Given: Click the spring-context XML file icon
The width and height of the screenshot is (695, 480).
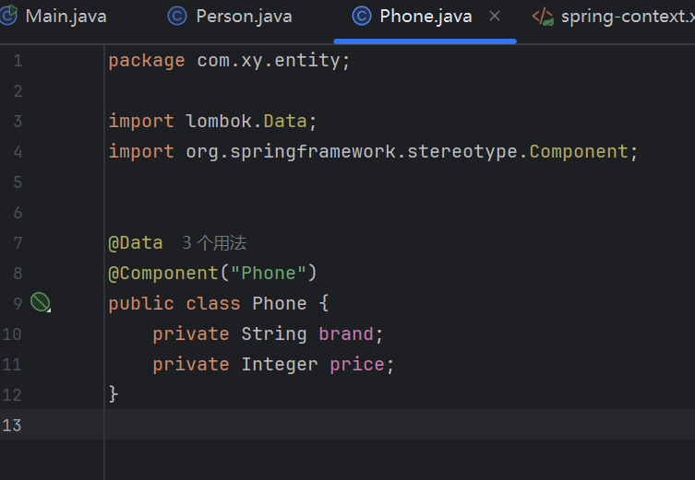Looking at the screenshot, I should tap(543, 17).
